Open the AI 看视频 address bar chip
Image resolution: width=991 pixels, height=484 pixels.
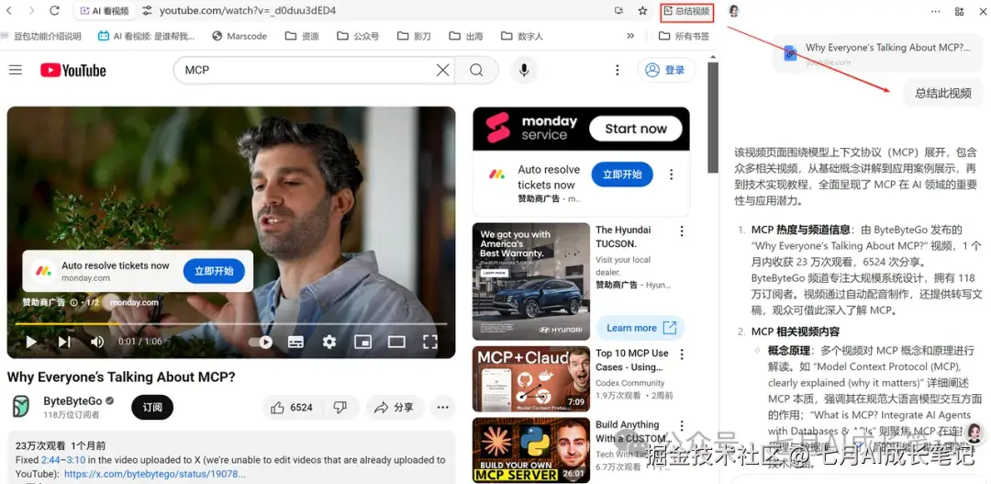[105, 11]
